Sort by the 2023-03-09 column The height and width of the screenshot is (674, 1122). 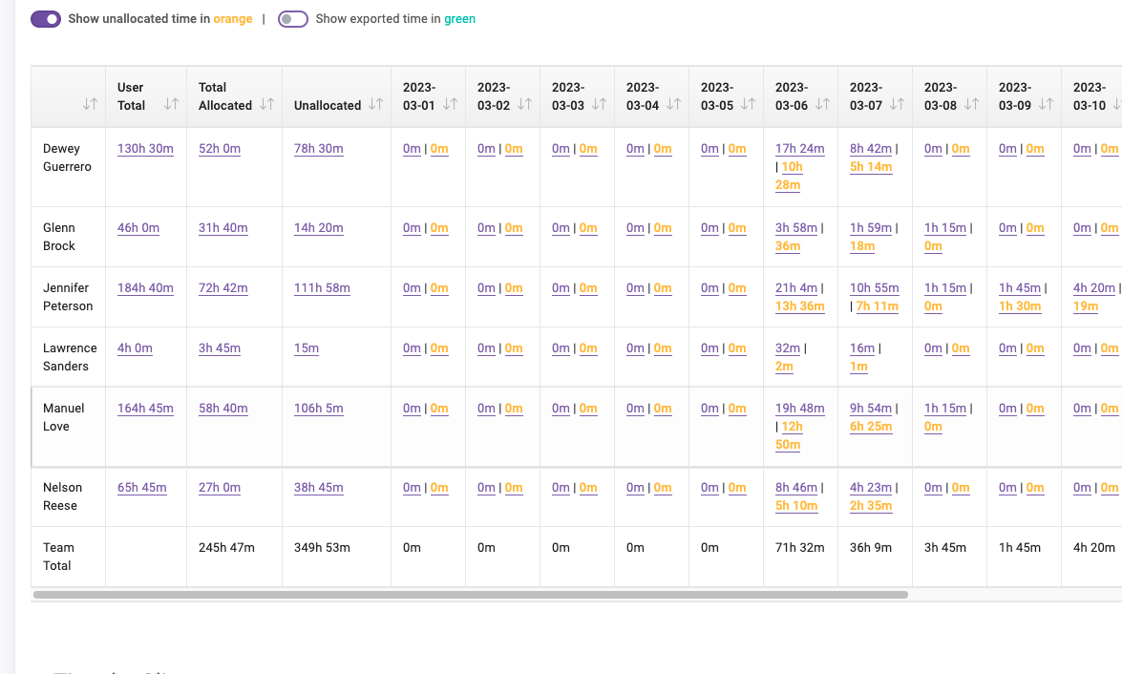coord(1046,104)
